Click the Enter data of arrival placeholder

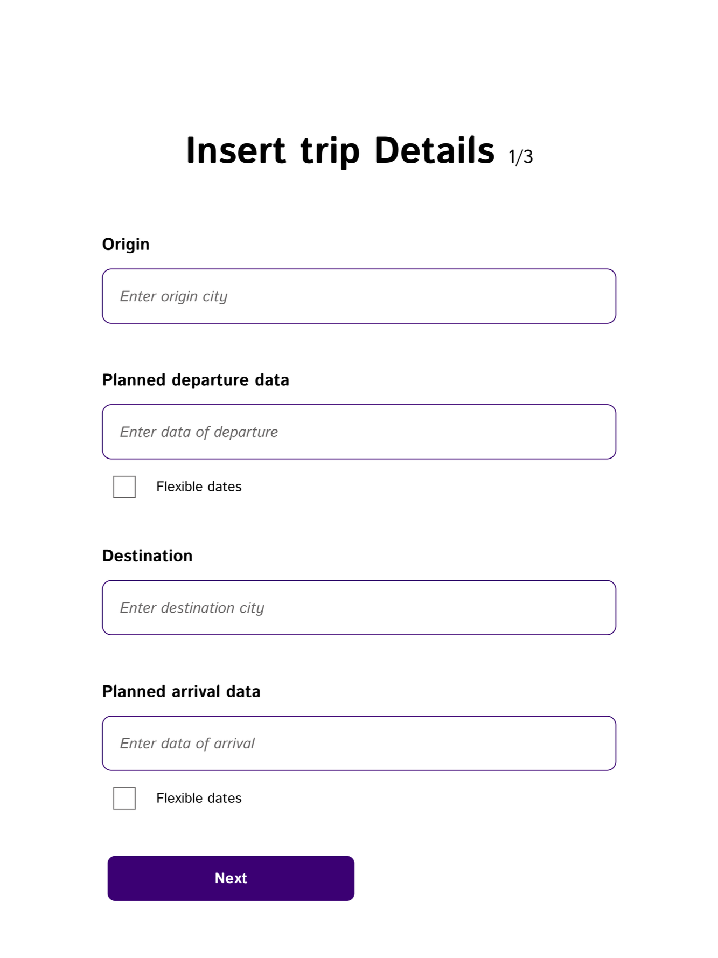pyautogui.click(x=187, y=744)
